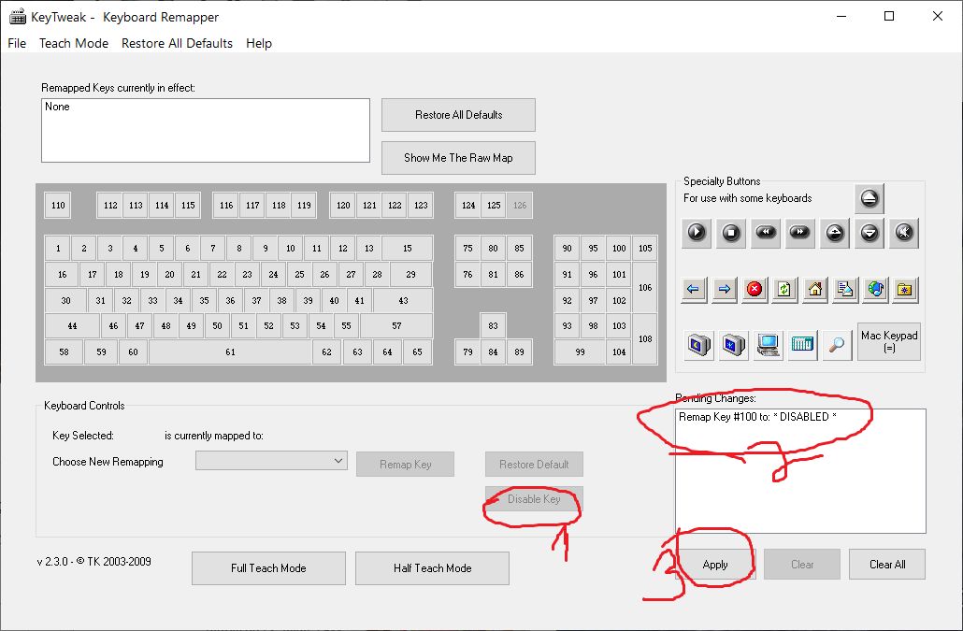Select keyboard key 106
Screen dimensions: 963x631
[645, 287]
